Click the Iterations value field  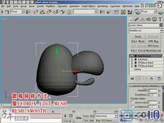(153, 90)
